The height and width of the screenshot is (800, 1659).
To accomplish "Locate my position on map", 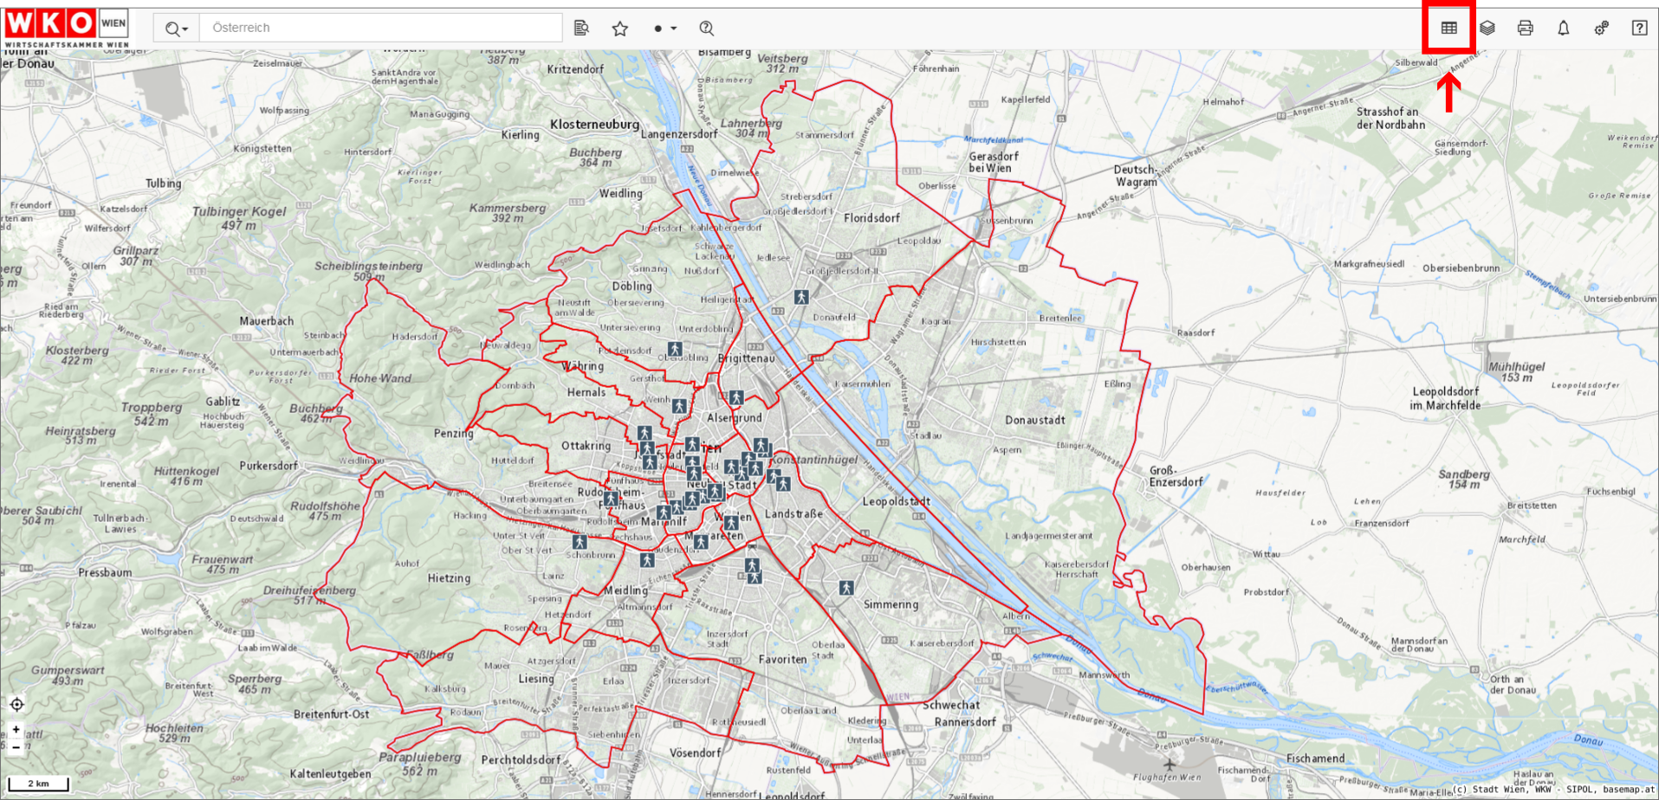I will pos(16,705).
